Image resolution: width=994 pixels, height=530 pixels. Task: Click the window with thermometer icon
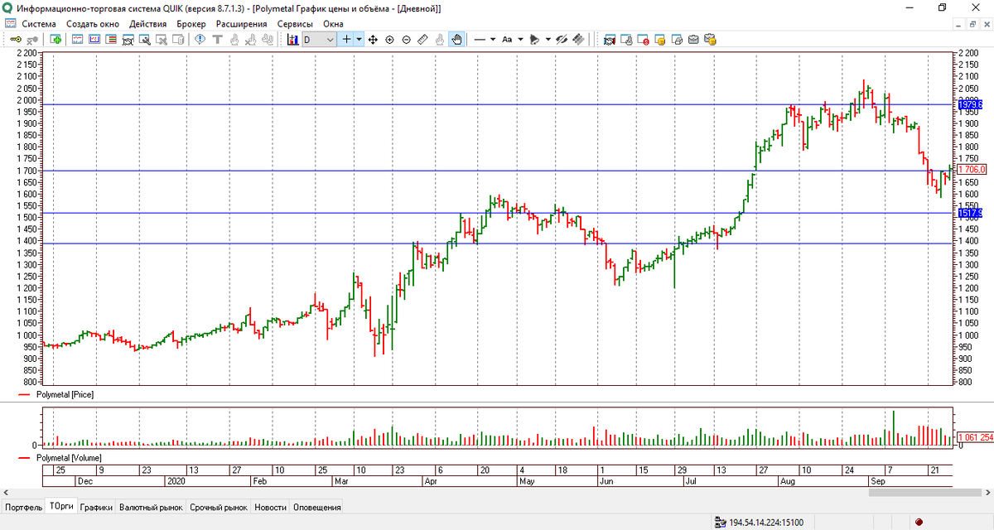pyautogui.click(x=625, y=39)
